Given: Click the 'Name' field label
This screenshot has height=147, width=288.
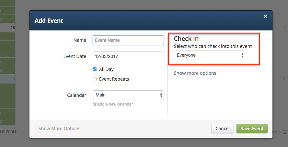Looking at the screenshot, I should [x=80, y=40].
